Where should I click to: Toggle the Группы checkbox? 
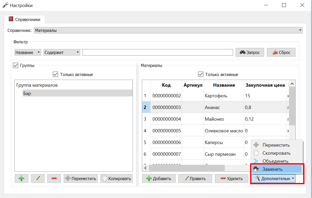pyautogui.click(x=15, y=65)
